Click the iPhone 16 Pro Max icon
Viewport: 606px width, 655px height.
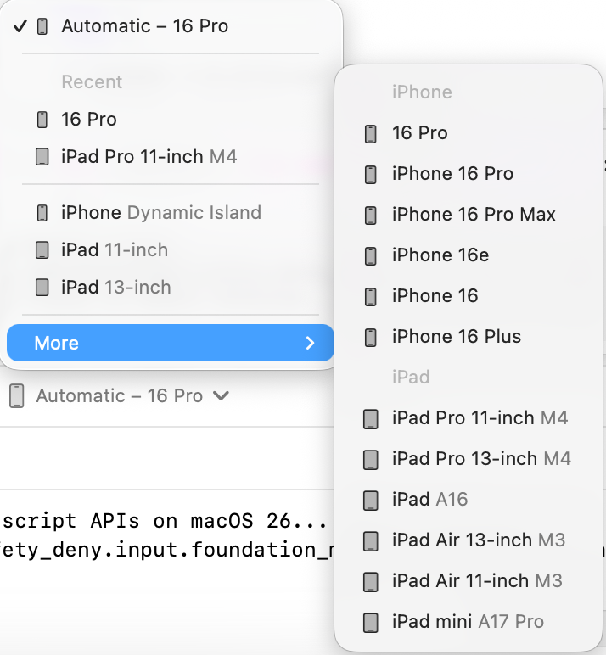371,215
